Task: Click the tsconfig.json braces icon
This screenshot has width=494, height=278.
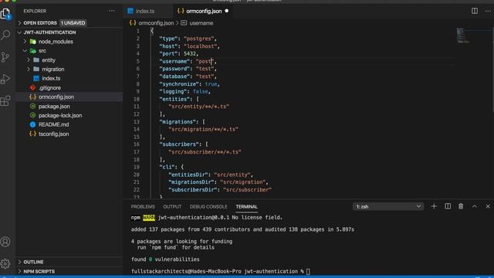Action: point(32,134)
